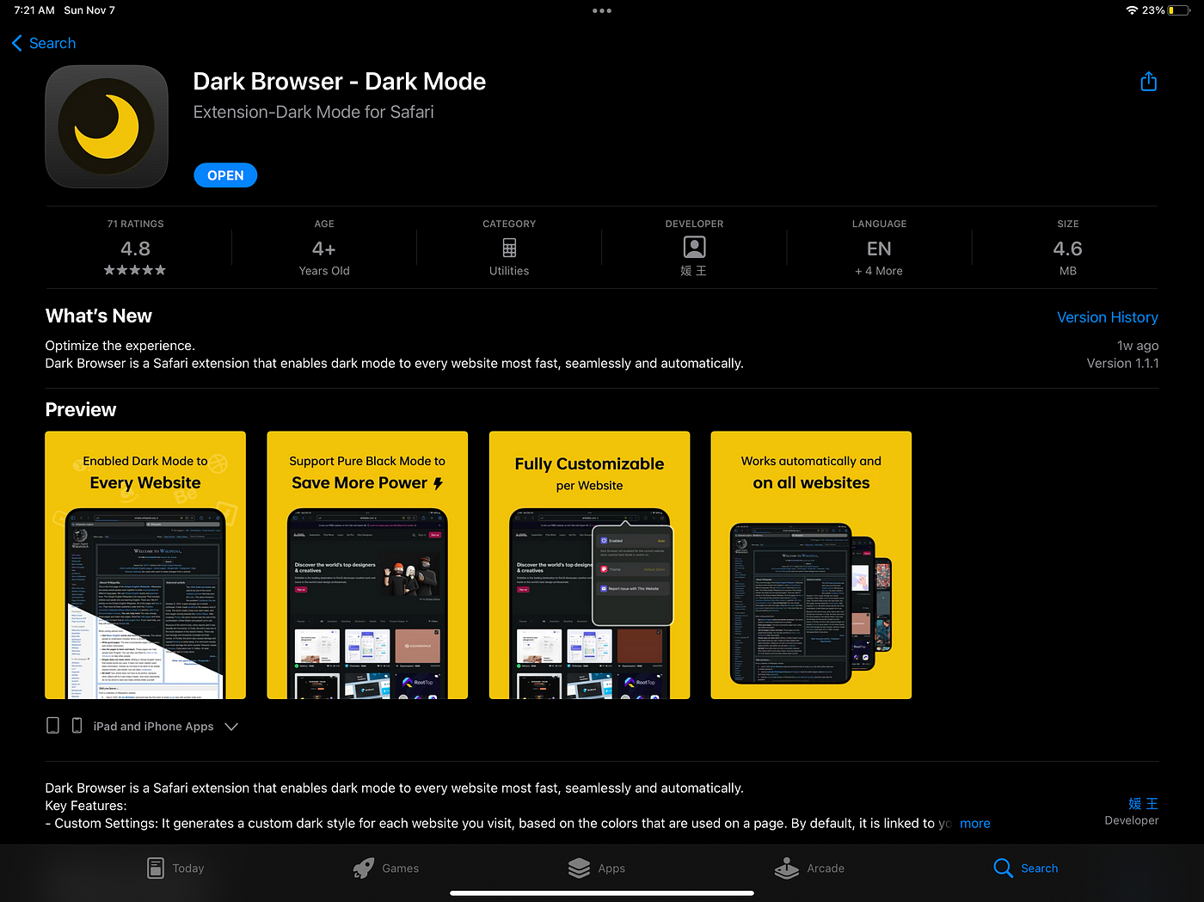Expand iPad and iPhone Apps chevron

(x=231, y=727)
